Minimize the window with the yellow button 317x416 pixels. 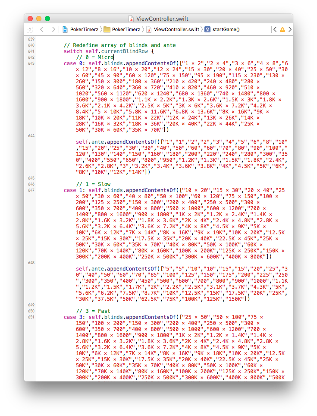point(39,19)
